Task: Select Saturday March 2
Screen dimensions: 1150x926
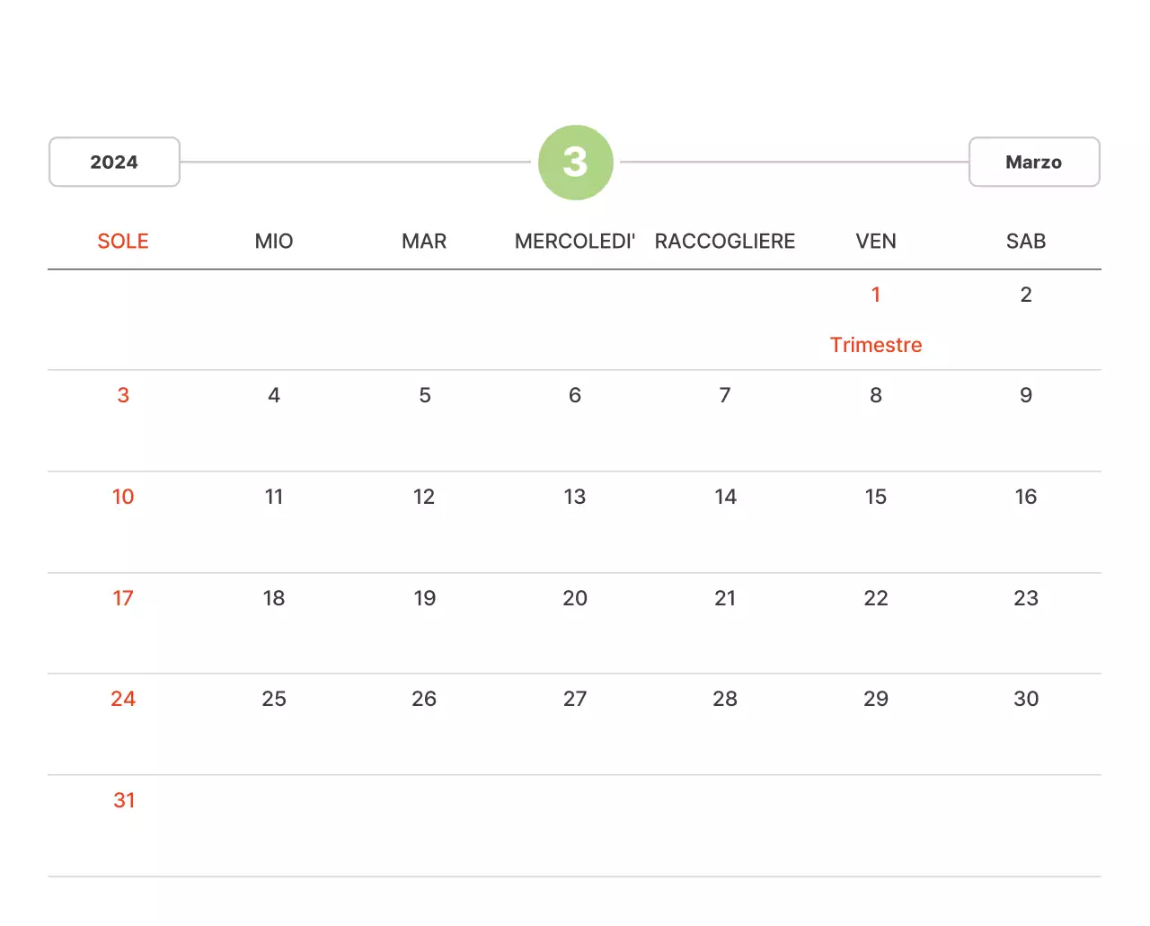Action: coord(1025,295)
